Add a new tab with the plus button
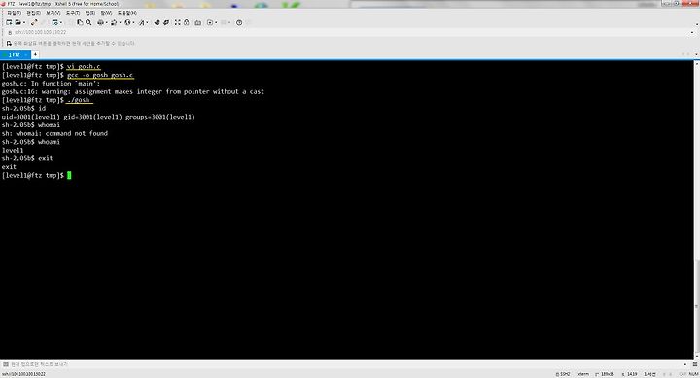 (x=35, y=54)
